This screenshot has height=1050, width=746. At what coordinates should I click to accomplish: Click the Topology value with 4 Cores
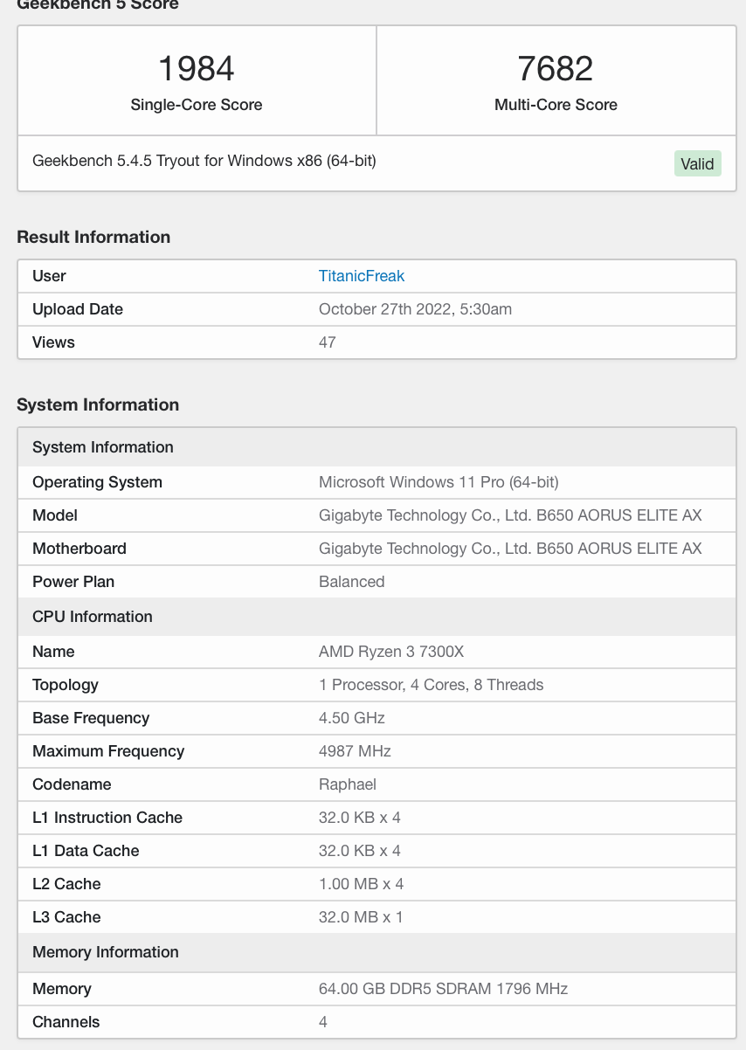tap(432, 685)
